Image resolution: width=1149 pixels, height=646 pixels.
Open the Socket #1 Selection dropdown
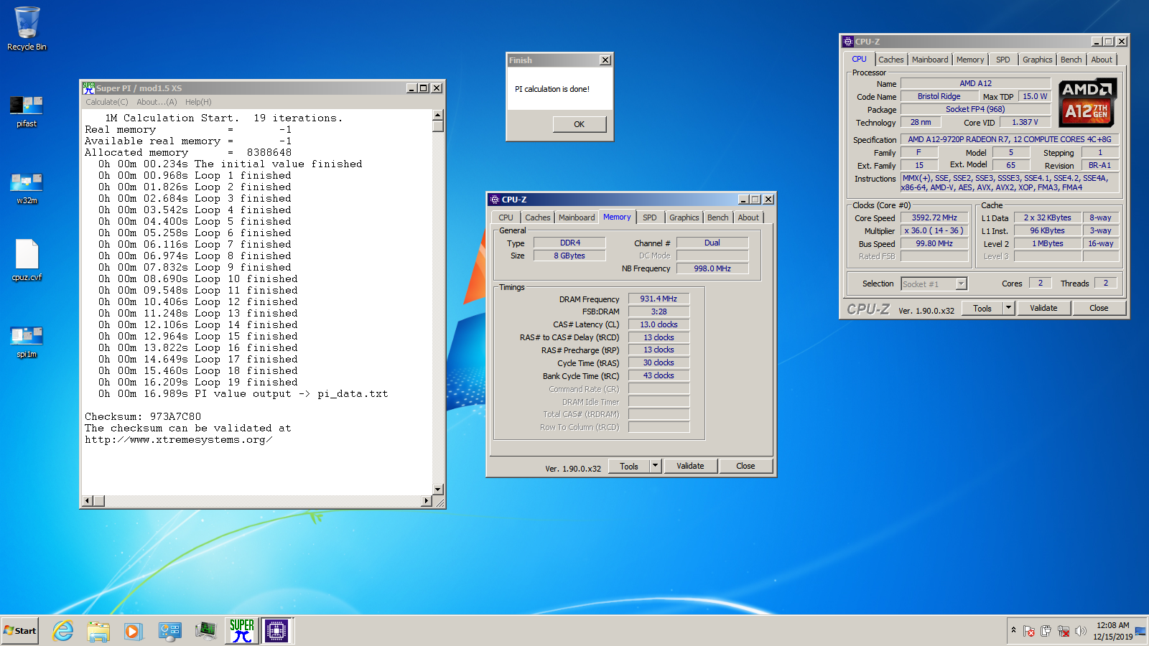pos(934,284)
